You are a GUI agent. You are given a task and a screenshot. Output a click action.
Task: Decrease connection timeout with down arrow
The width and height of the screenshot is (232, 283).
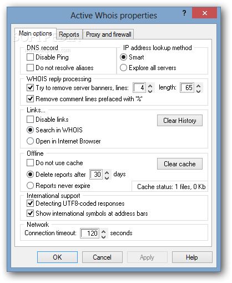click(104, 236)
